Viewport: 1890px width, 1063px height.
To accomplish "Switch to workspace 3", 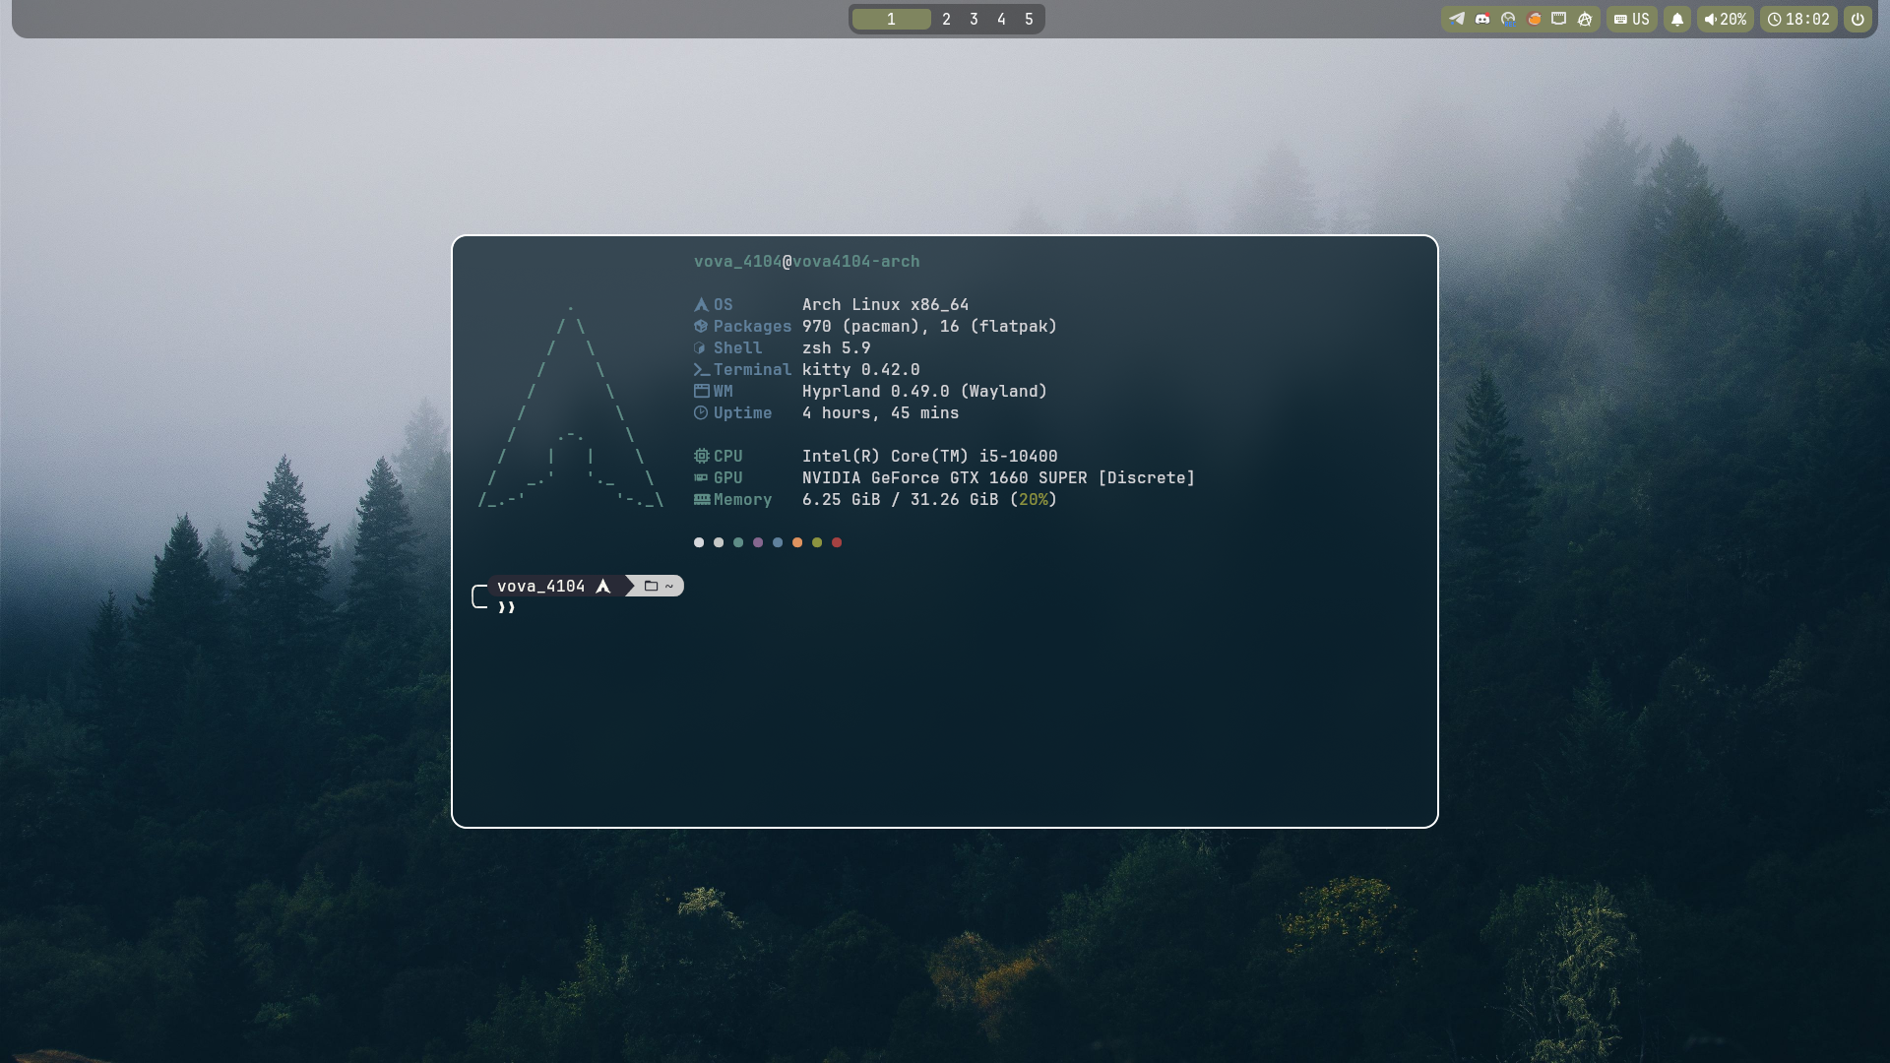I will (974, 19).
